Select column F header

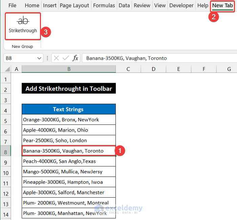tap(204, 69)
